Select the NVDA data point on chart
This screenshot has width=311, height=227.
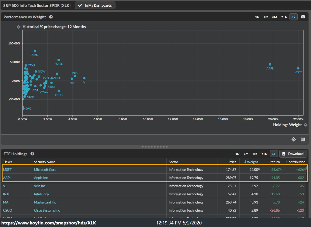coord(59,60)
